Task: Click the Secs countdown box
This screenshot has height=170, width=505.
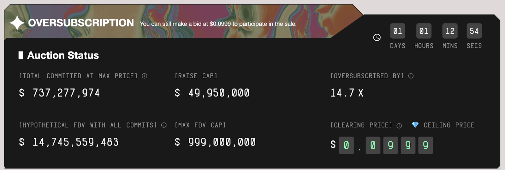Action: tap(474, 31)
